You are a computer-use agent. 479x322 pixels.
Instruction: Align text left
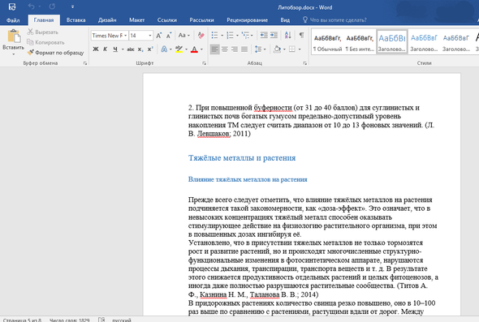click(x=215, y=49)
